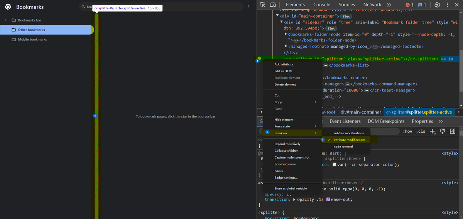Screen dimensions: 463x219
Task: Uncheck attribute modifications breakpoint option
Action: (349, 140)
